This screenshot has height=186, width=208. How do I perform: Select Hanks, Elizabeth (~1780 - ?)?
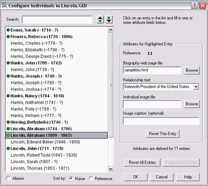57,50
